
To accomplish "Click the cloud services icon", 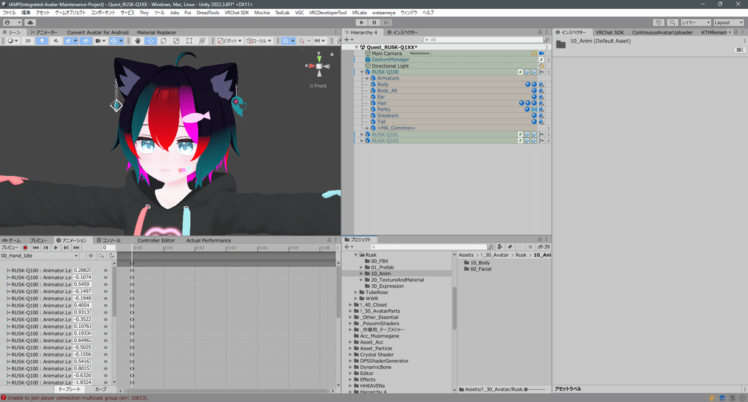I will (29, 22).
